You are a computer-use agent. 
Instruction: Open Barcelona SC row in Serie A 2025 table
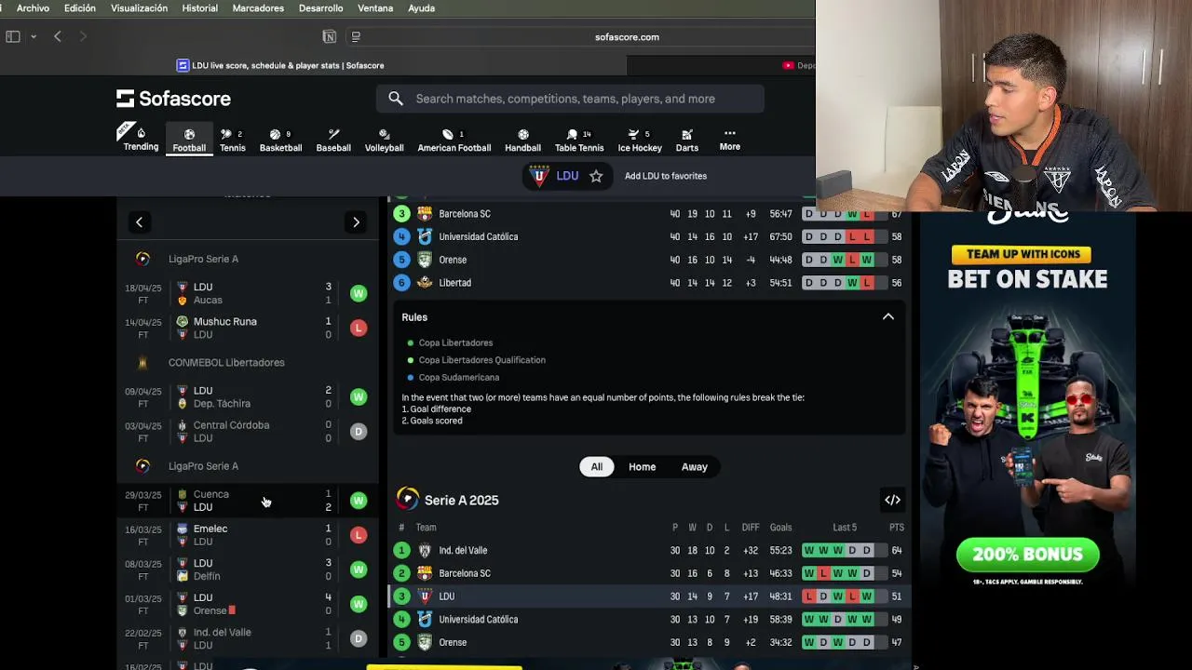click(649, 573)
